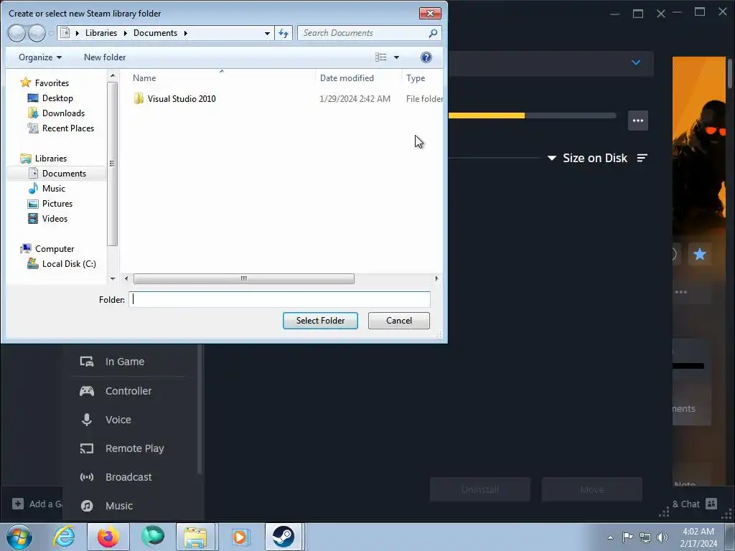
Task: Sort by the Name column header
Action: pos(144,78)
